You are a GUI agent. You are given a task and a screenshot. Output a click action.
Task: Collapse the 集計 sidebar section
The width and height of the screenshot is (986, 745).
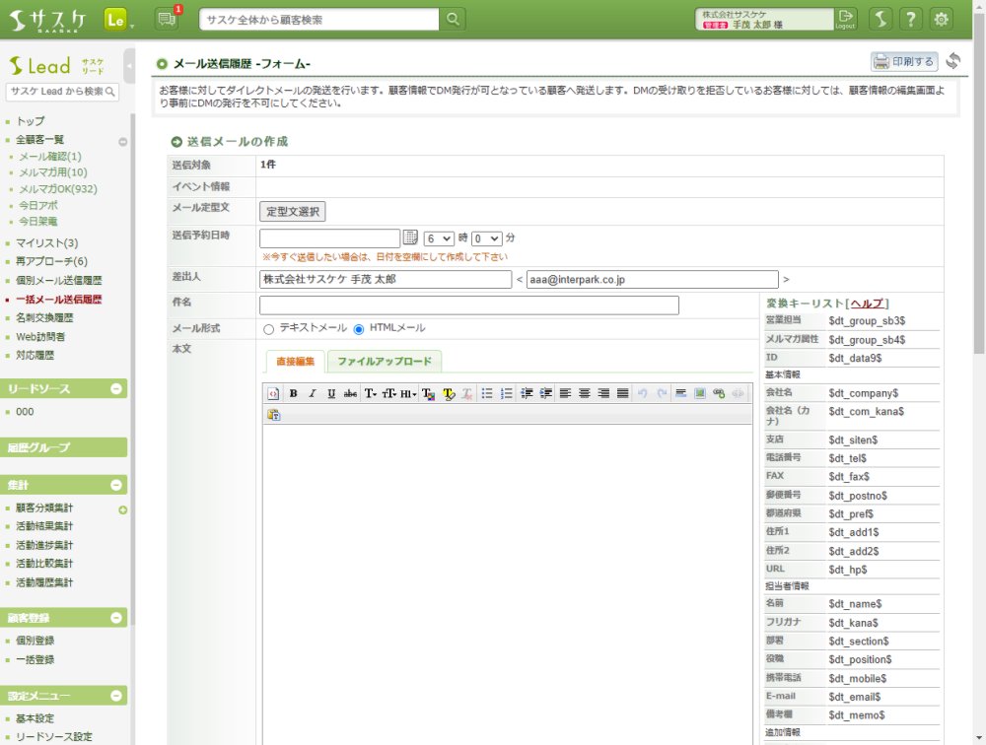(x=116, y=485)
